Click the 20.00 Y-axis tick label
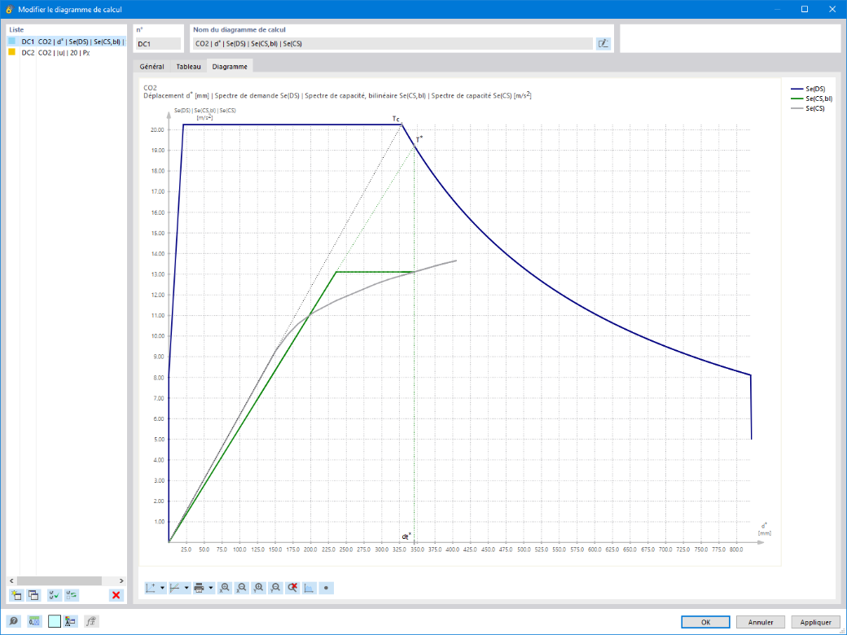 (x=157, y=129)
